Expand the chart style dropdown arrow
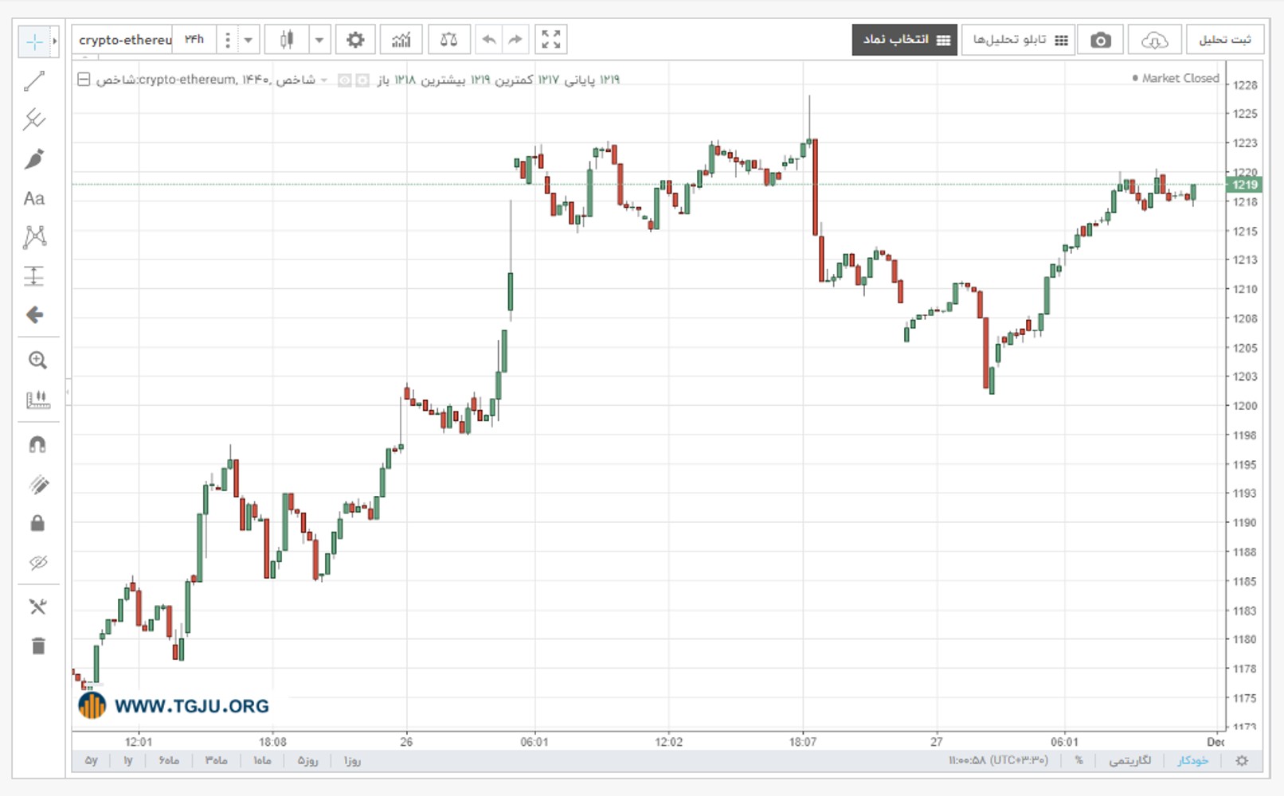 click(319, 39)
